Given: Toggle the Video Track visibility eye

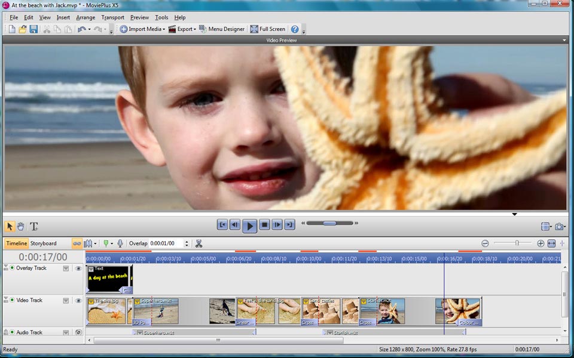Looking at the screenshot, I should click(78, 301).
